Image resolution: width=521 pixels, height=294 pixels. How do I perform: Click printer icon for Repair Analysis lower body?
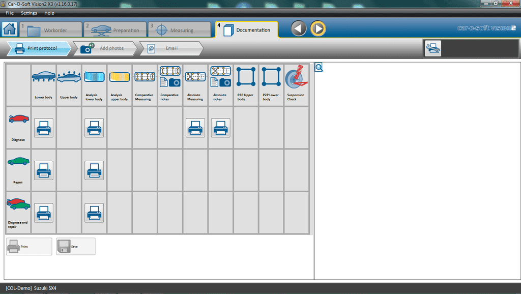coord(94,170)
